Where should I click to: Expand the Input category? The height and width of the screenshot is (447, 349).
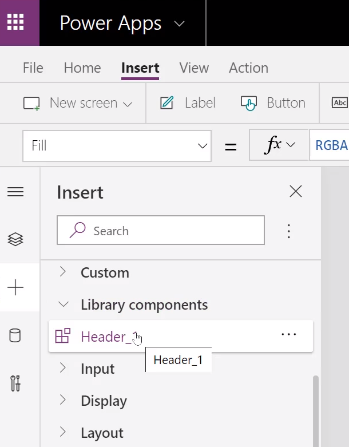[x=64, y=368]
